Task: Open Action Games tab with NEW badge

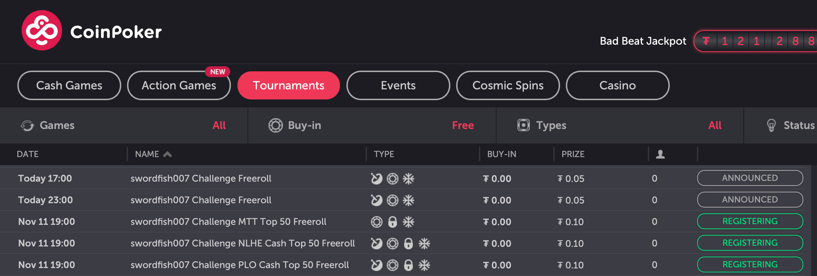Action: click(x=179, y=85)
